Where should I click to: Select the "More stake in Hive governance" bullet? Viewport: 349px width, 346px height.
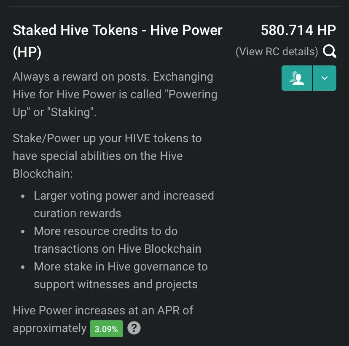click(x=121, y=267)
